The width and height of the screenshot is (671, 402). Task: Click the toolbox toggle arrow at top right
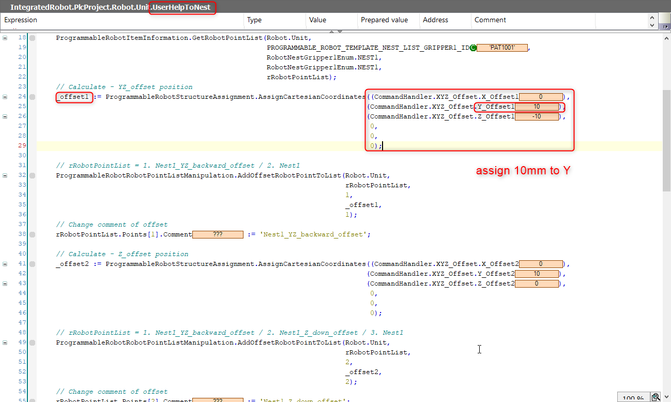pos(665,26)
